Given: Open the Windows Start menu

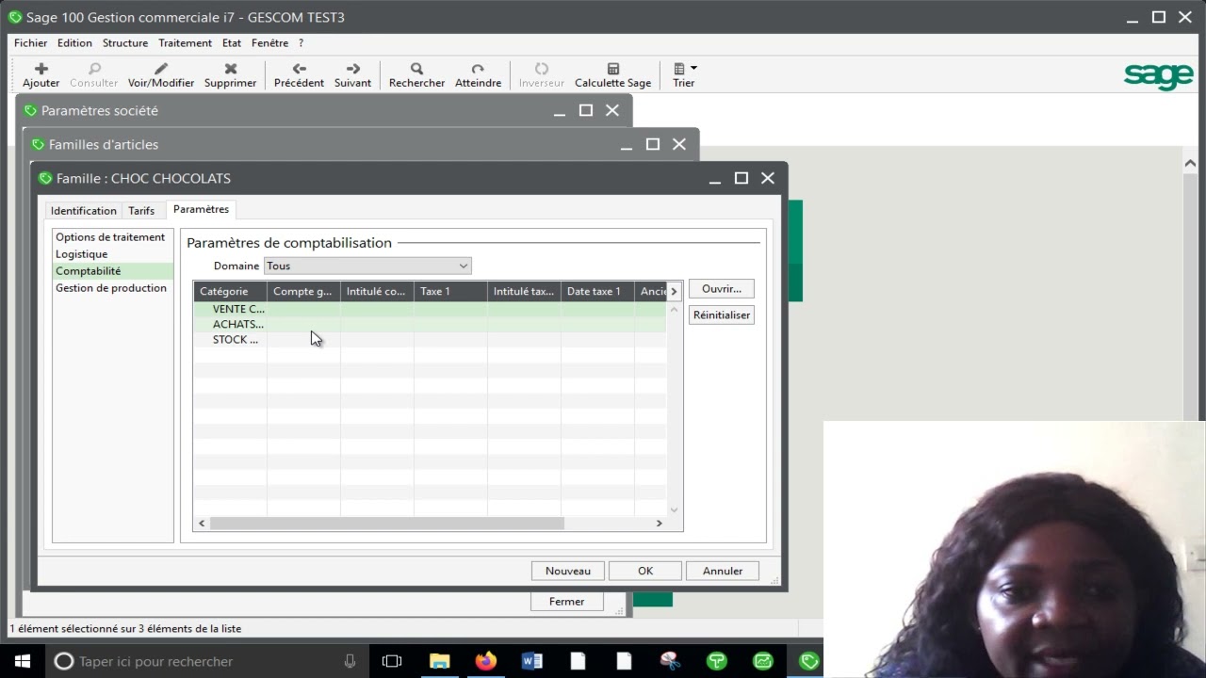Looking at the screenshot, I should tap(23, 661).
